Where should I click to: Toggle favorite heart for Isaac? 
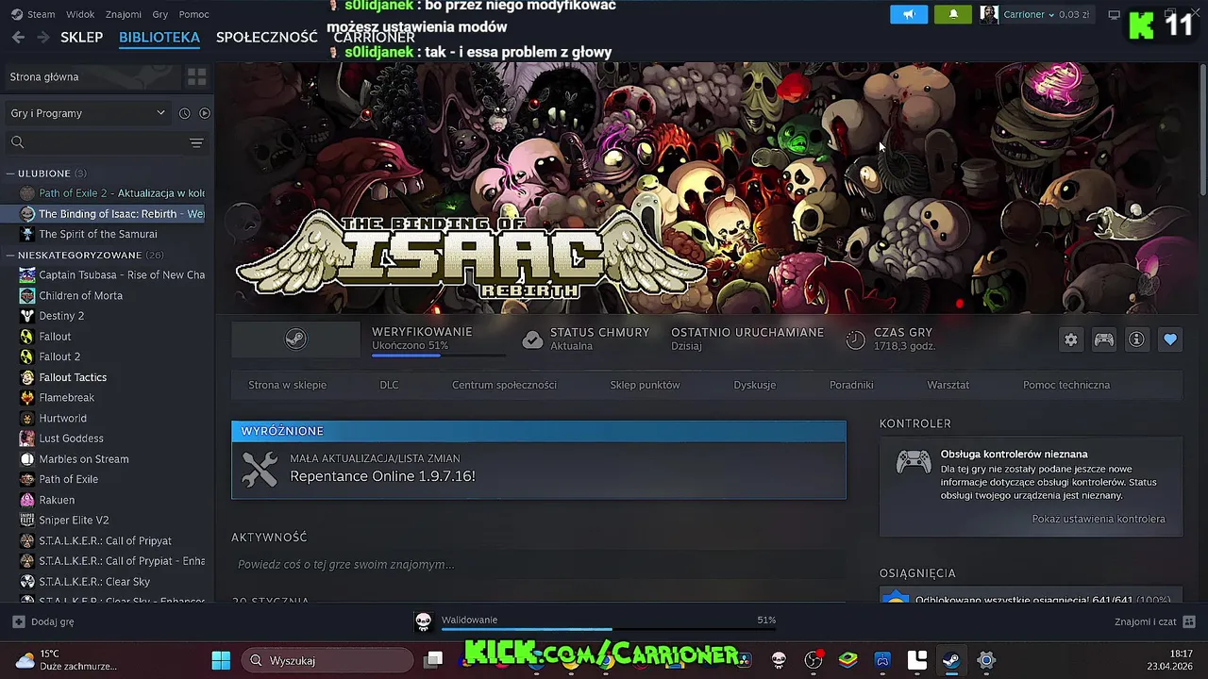point(1170,339)
